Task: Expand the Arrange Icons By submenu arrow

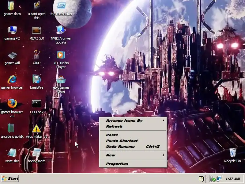Action: (163, 120)
